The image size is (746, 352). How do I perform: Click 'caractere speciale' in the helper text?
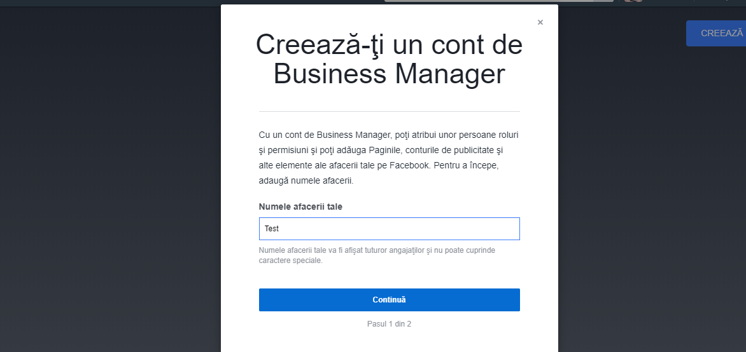pyautogui.click(x=291, y=261)
